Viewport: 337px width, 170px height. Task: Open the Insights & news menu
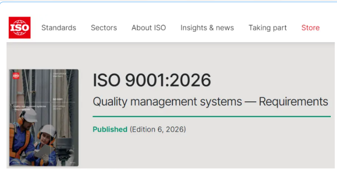pos(207,28)
